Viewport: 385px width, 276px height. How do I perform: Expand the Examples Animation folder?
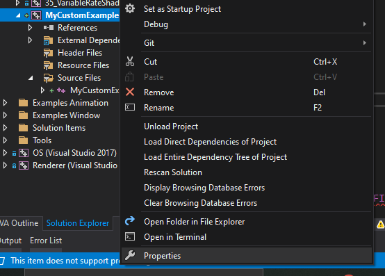click(x=5, y=103)
